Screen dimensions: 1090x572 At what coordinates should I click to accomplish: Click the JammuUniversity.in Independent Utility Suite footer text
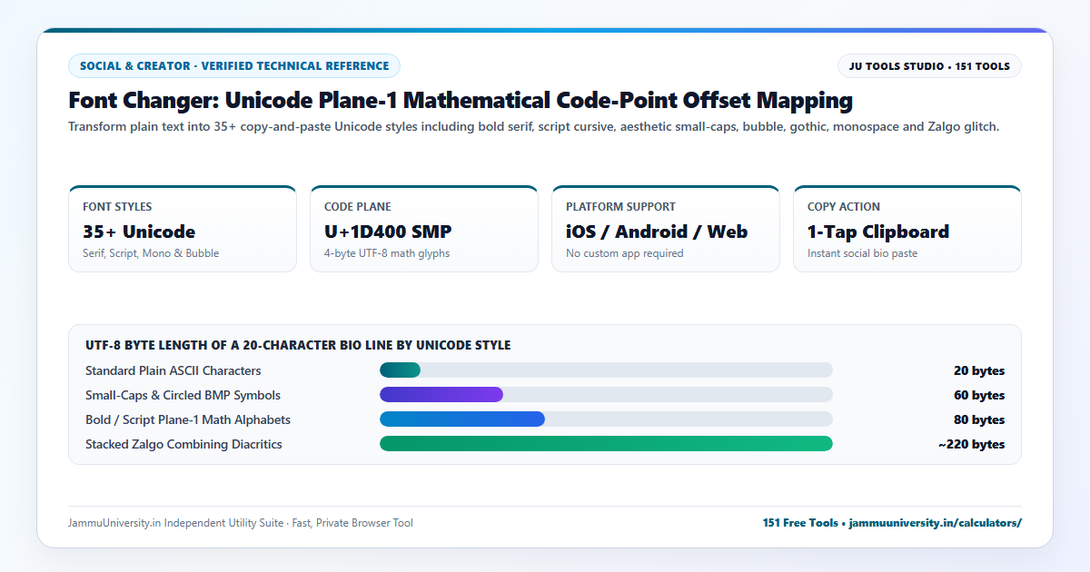coord(241,523)
